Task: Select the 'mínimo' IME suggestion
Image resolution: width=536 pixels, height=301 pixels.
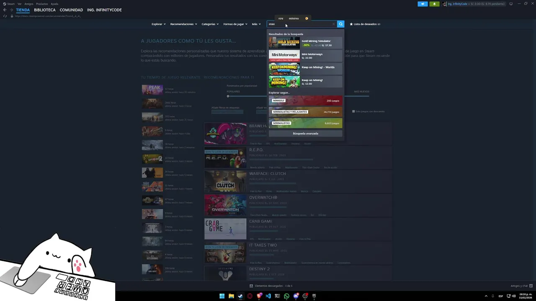Action: (294, 18)
